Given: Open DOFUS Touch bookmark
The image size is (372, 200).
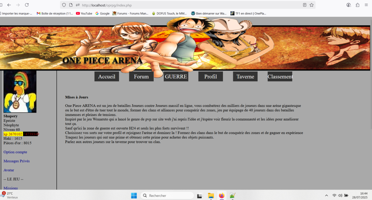Looking at the screenshot, I should pyautogui.click(x=169, y=13).
